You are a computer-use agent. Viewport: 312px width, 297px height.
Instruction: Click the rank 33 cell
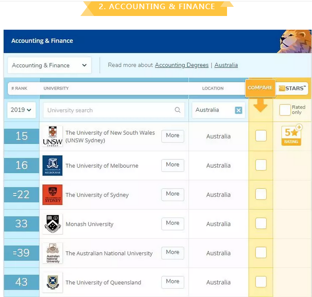(21, 224)
